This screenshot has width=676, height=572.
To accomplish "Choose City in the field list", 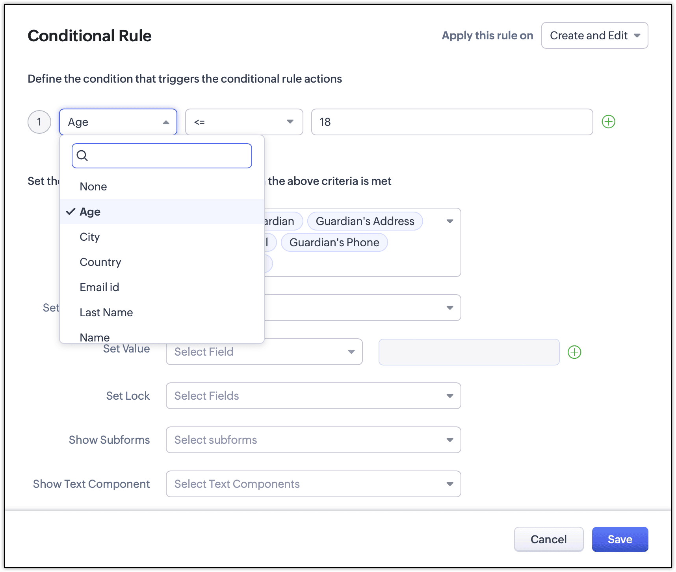I will point(90,237).
